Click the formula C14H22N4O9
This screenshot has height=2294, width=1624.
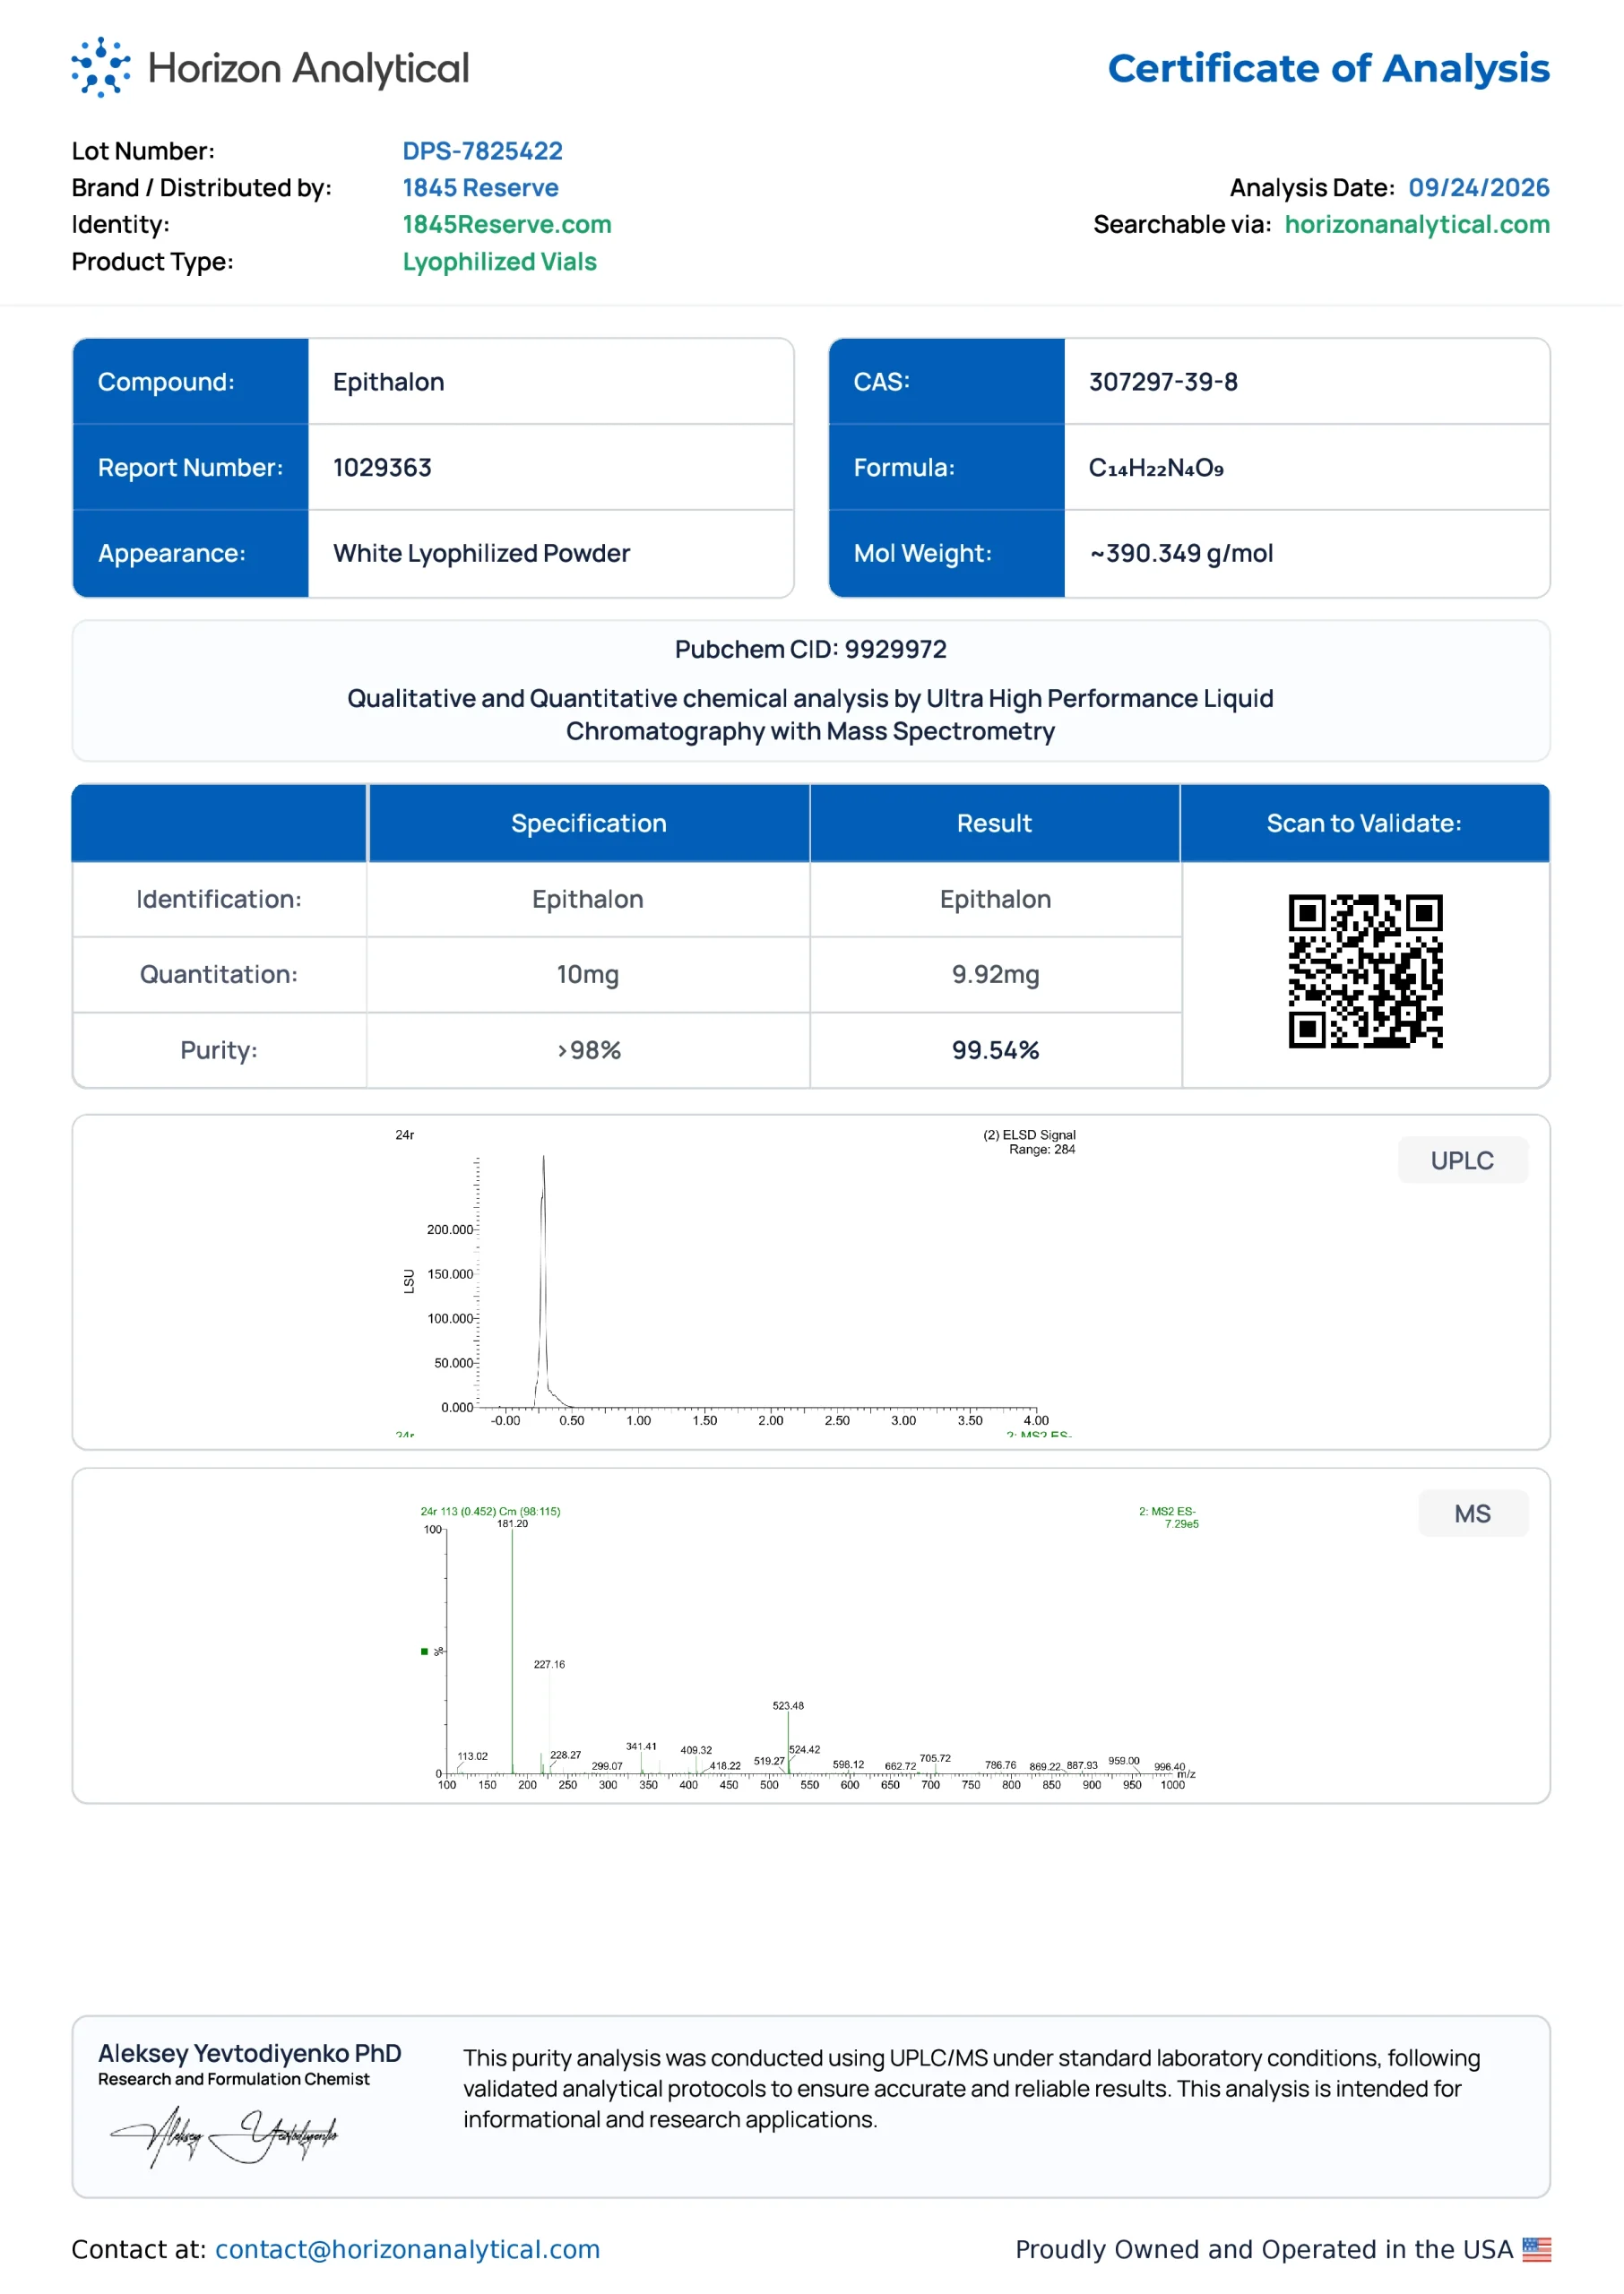click(1156, 468)
